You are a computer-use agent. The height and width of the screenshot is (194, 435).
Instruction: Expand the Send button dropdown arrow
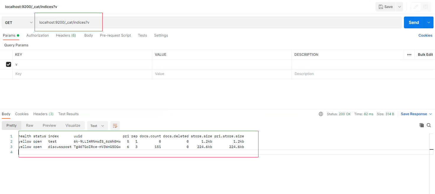429,22
